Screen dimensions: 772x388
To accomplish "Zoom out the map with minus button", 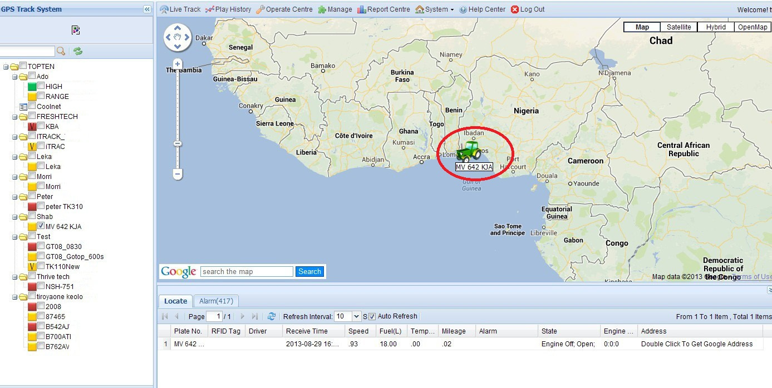I will (178, 174).
